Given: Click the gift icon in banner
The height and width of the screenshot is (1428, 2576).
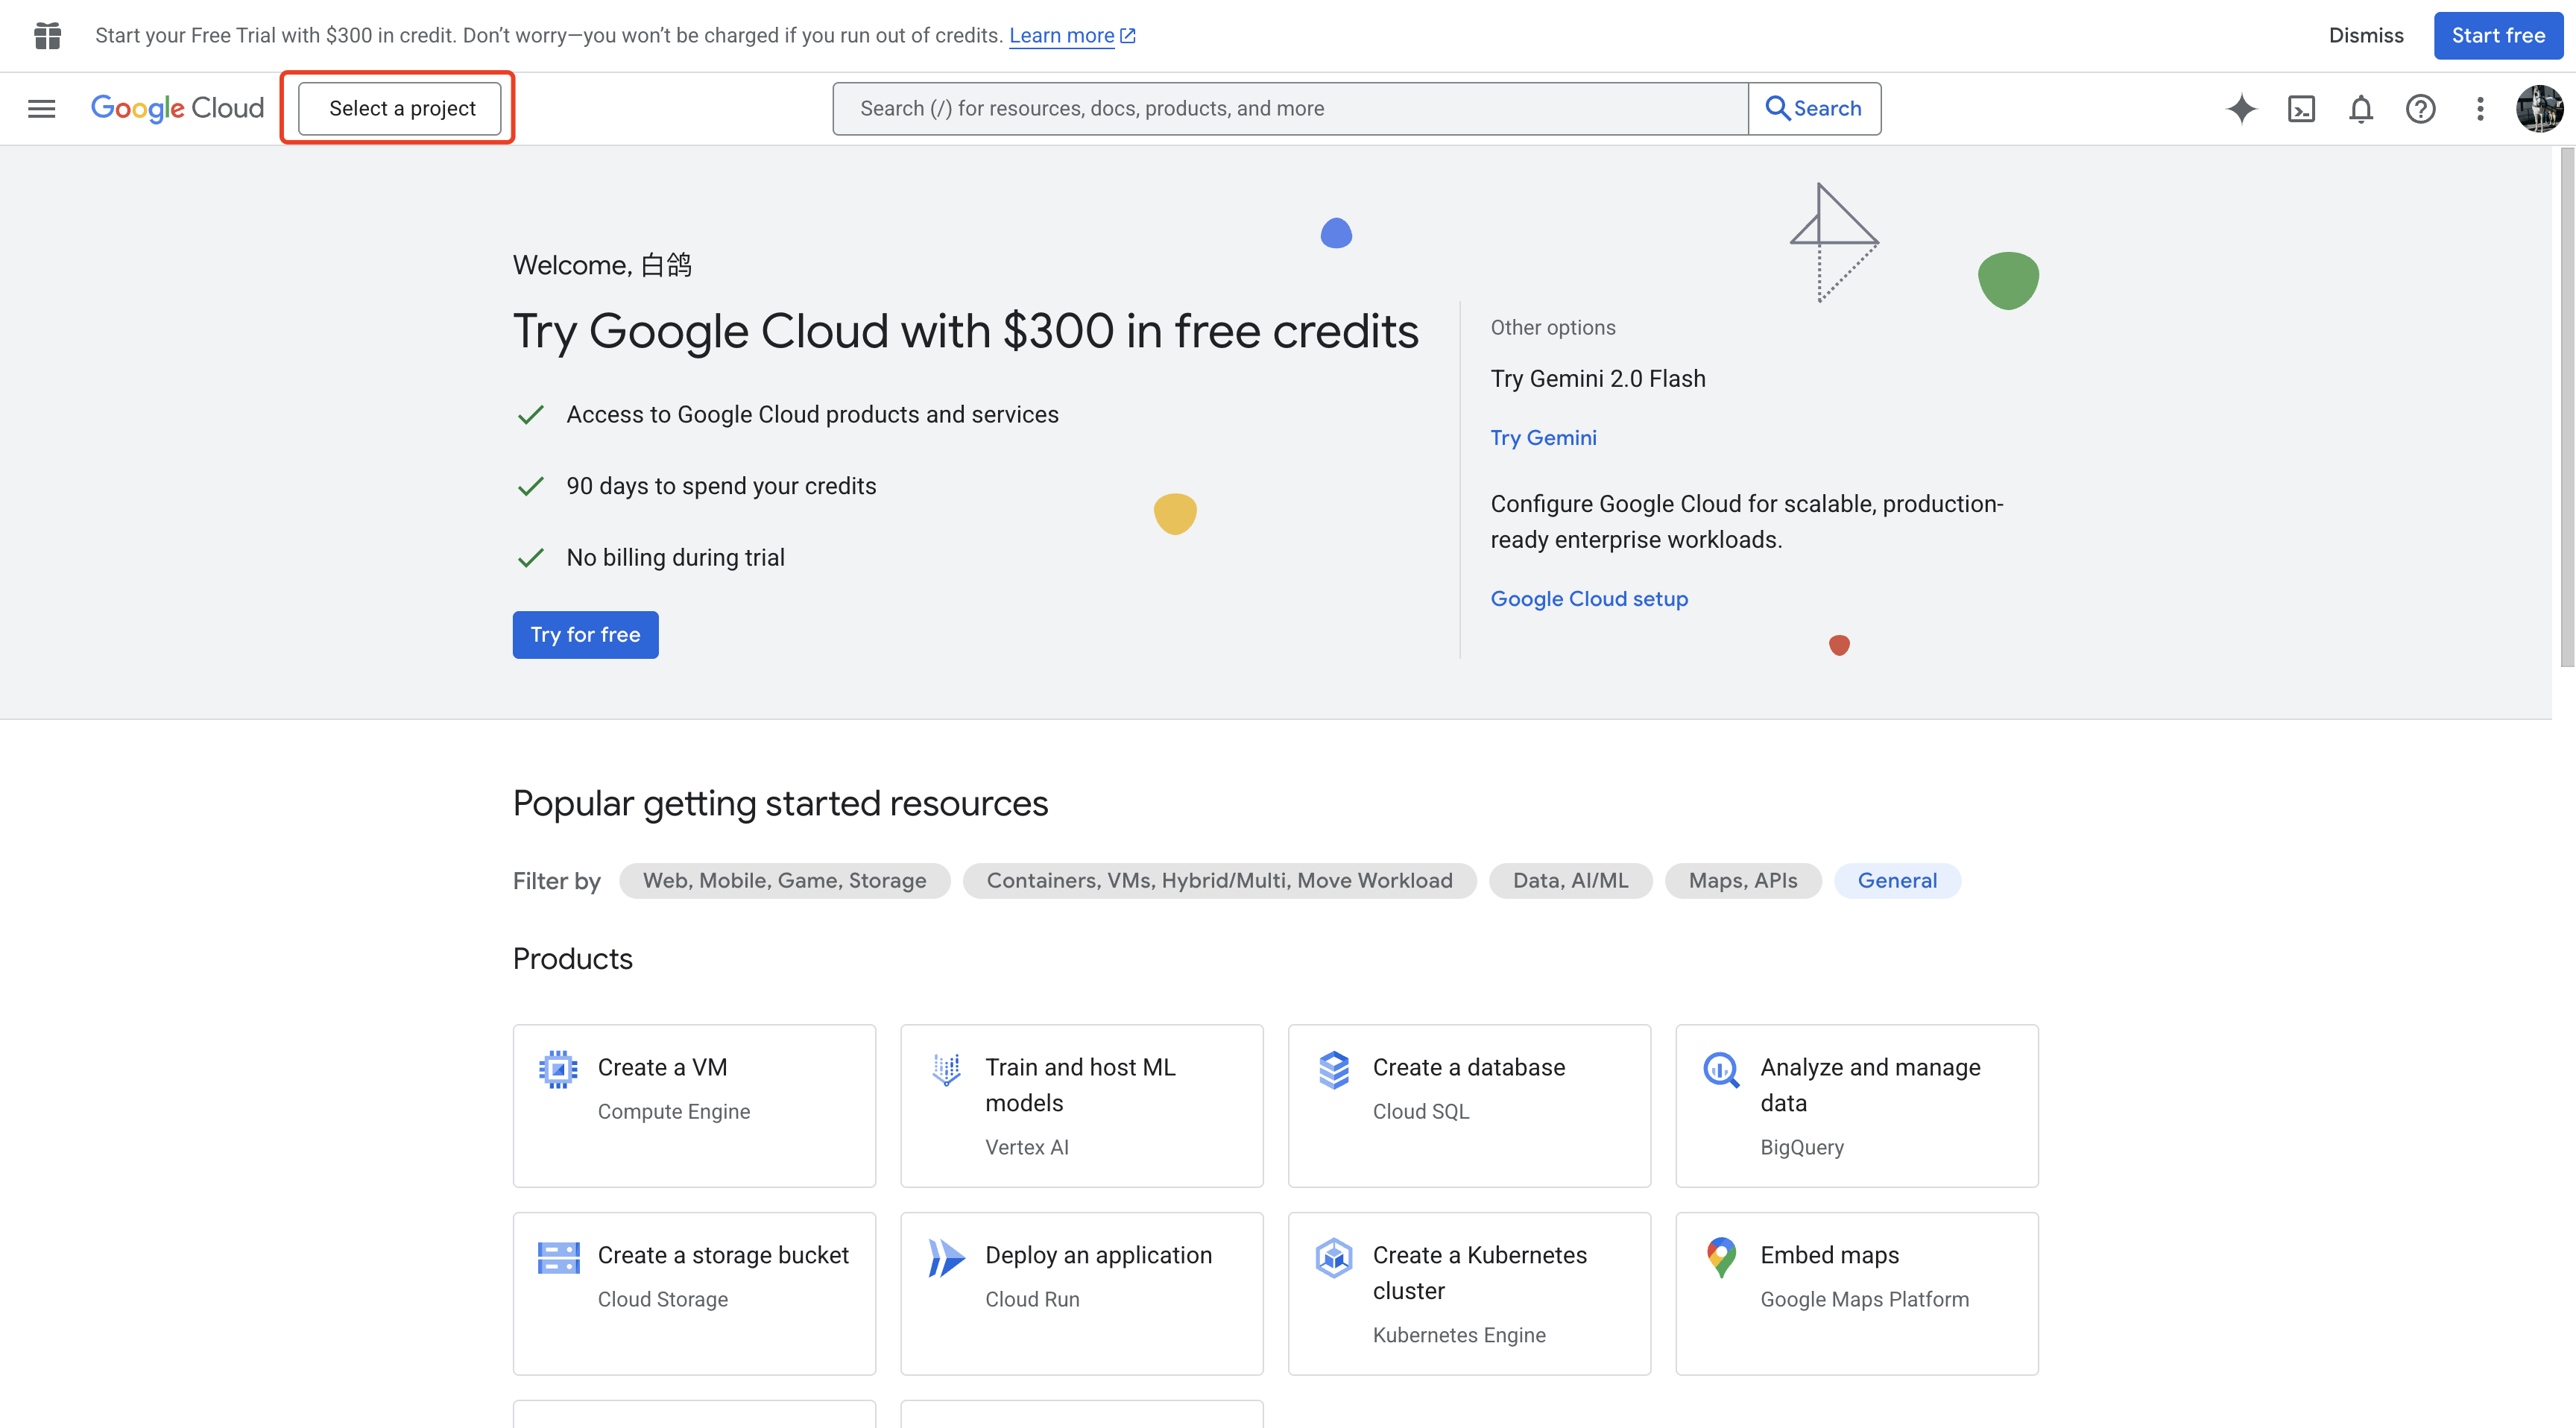Looking at the screenshot, I should [x=47, y=36].
